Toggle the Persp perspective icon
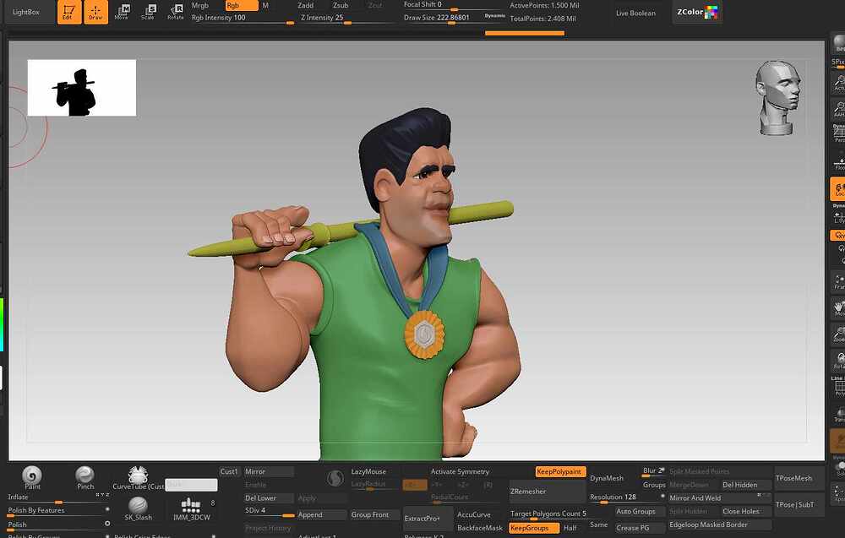Viewport: 845px width, 538px height. pyautogui.click(x=838, y=133)
